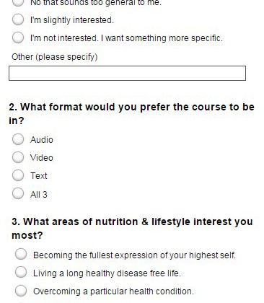Pick "Overcoming a particular health condition" radio button
Viewport: 264px width, 303px height.
pyautogui.click(x=21, y=290)
